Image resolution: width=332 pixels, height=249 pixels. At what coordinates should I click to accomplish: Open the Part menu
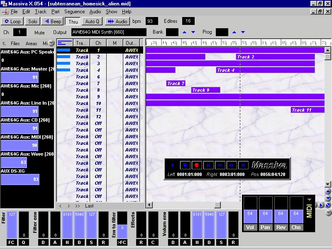click(56, 12)
